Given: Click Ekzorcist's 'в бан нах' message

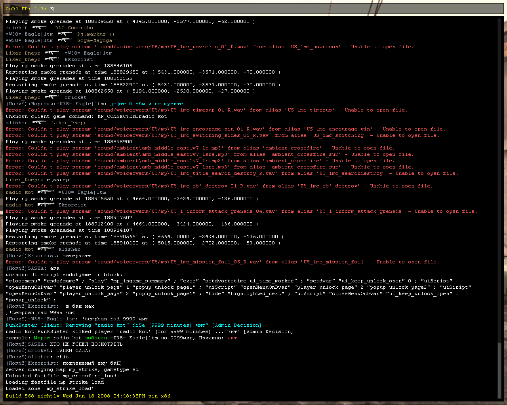Looking at the screenshot, I should click(50, 306).
